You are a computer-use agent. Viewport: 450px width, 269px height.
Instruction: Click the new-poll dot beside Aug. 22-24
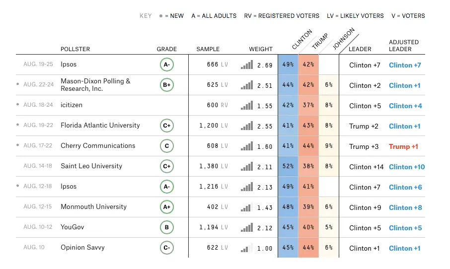tap(18, 85)
